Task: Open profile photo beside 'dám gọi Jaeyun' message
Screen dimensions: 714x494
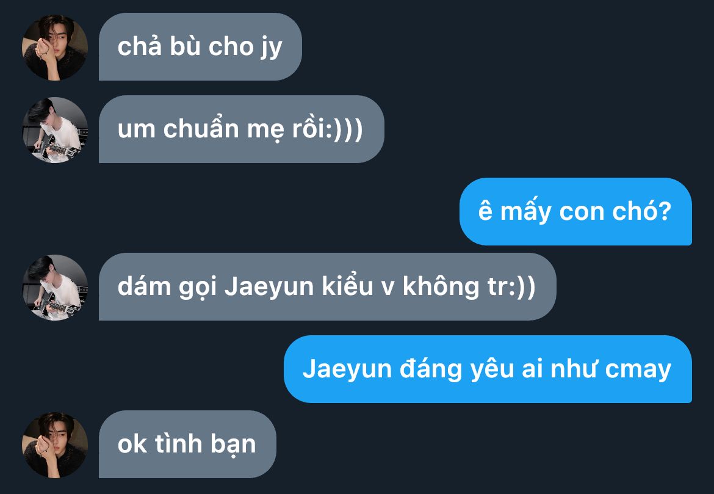Action: point(55,287)
